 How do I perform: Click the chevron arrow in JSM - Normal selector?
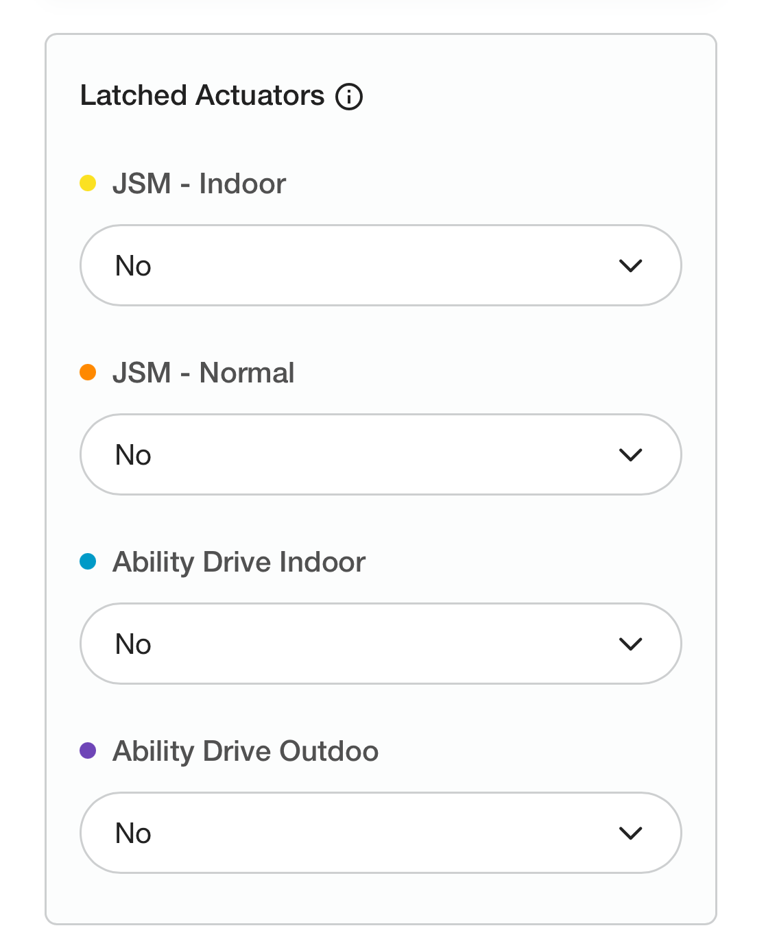630,455
